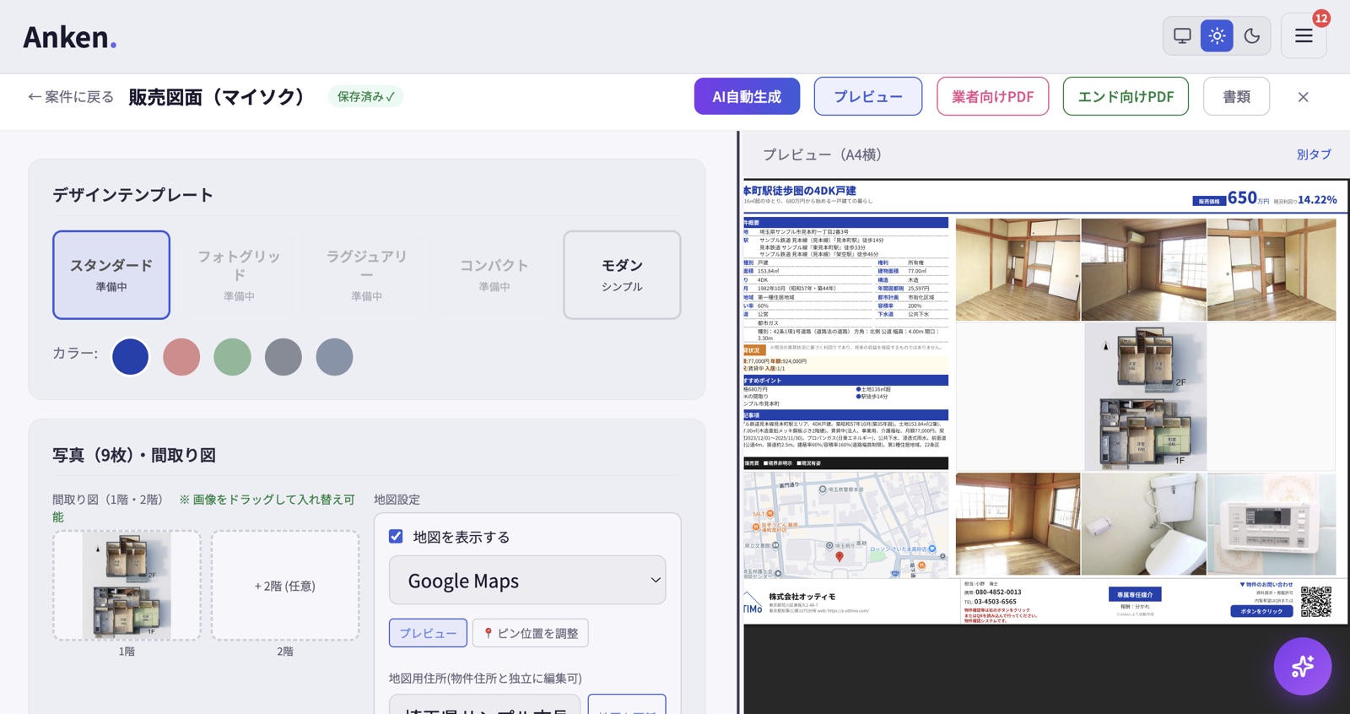
Task: Click the Anken logo
Action: [70, 37]
